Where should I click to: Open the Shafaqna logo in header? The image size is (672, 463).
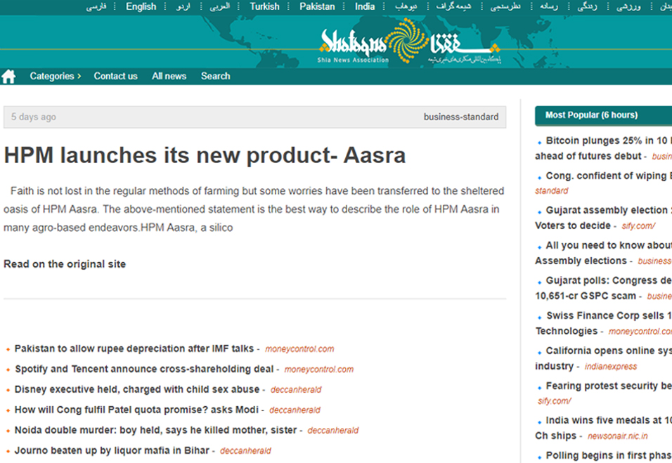tap(409, 43)
